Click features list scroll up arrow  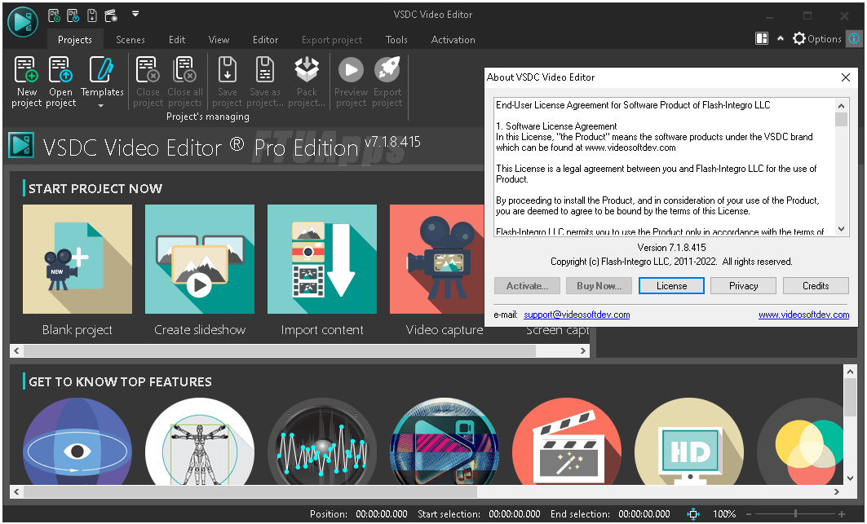[x=851, y=372]
